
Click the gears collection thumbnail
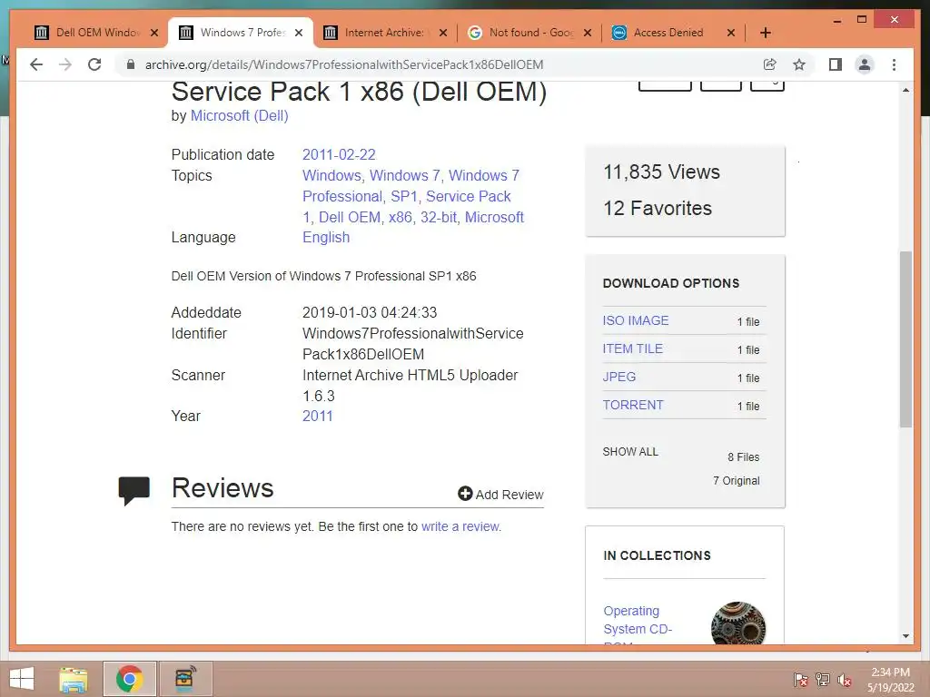pos(737,623)
